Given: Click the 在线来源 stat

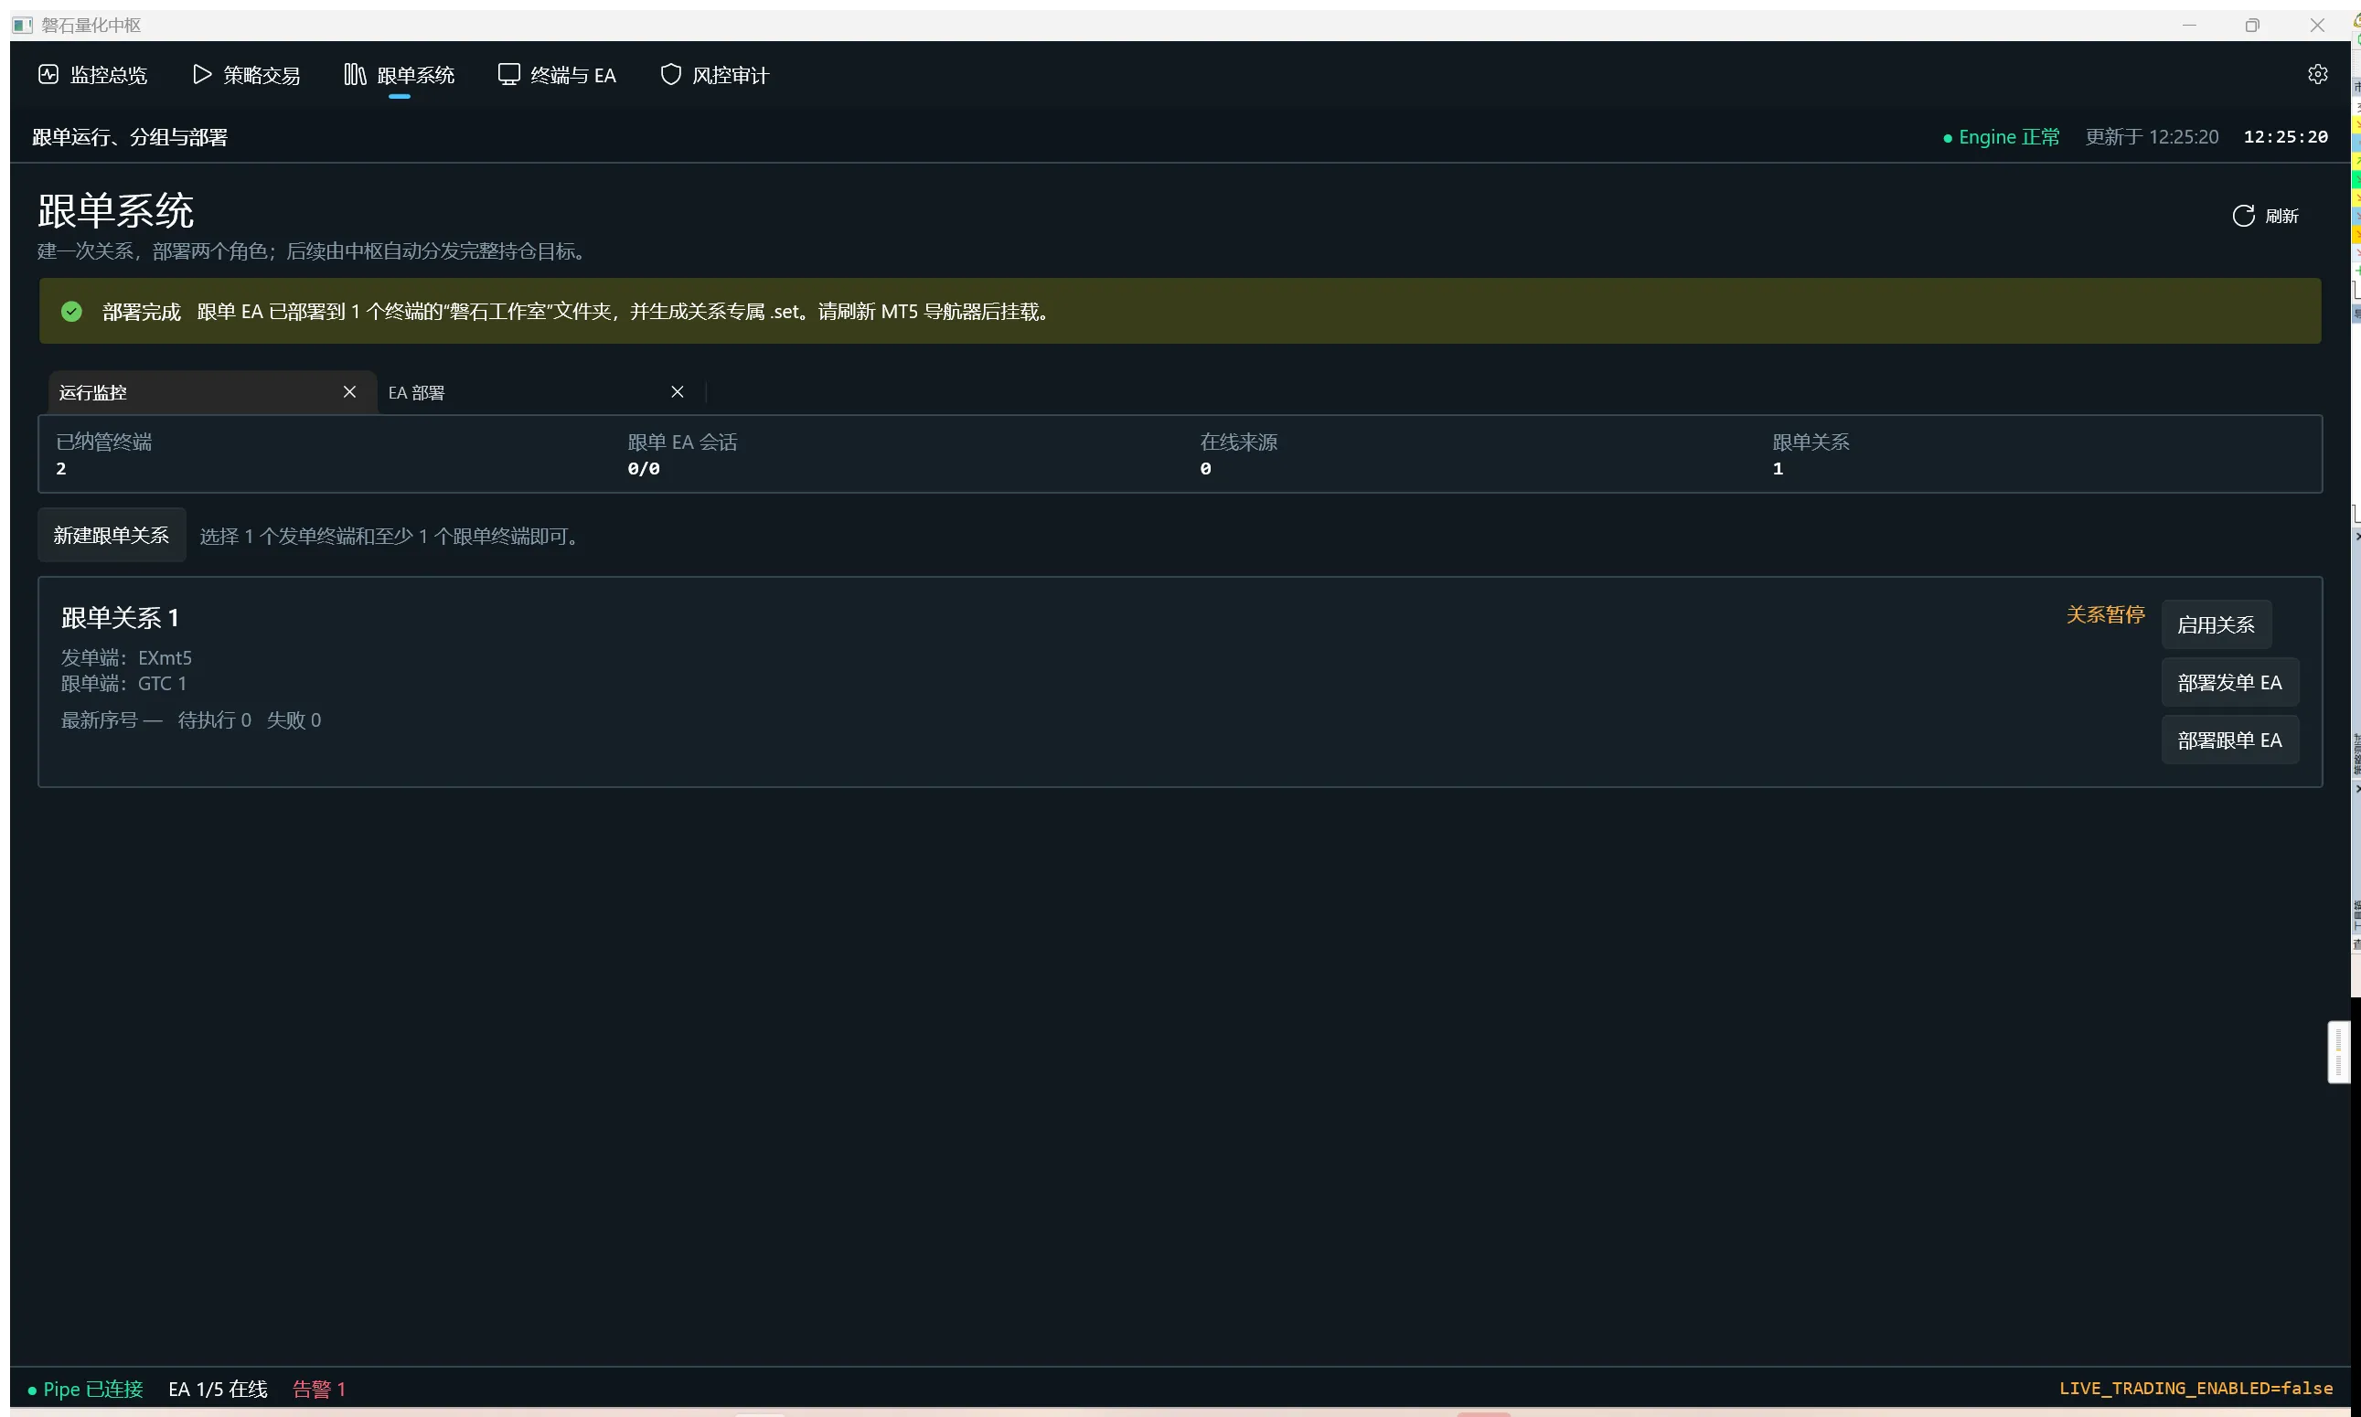Looking at the screenshot, I should coord(1239,454).
